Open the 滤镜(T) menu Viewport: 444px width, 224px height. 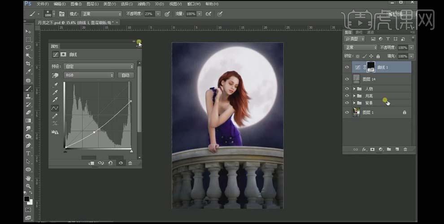[144, 4]
